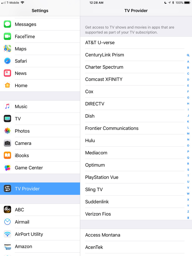
Task: Tap the Photos flower icon
Action: (7, 131)
